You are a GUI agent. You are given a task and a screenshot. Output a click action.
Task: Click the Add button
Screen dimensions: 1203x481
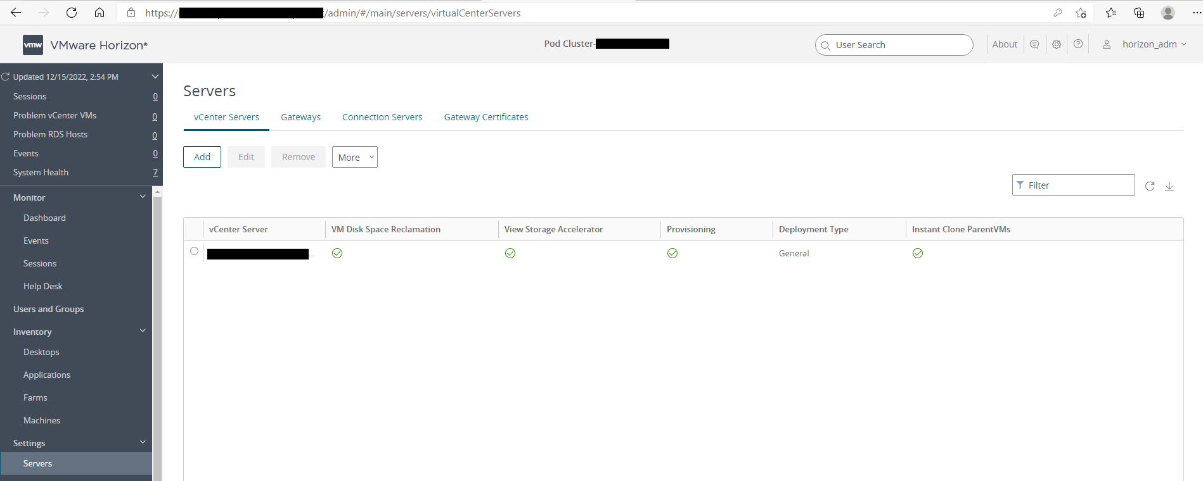[202, 157]
